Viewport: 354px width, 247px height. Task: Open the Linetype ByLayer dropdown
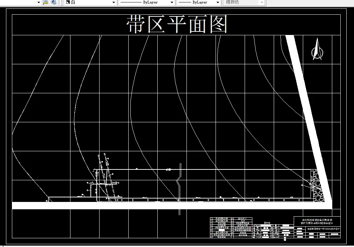click(x=172, y=2)
